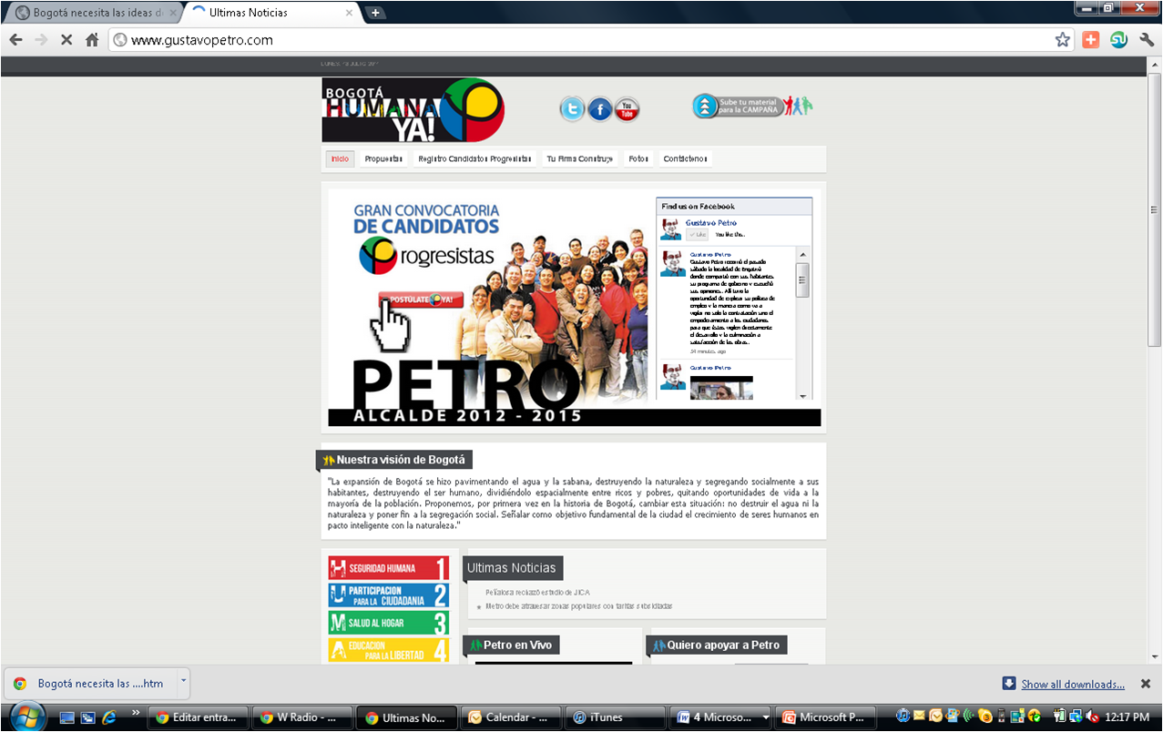Open the Contáctenos menu item
This screenshot has width=1163, height=732.
(x=685, y=158)
